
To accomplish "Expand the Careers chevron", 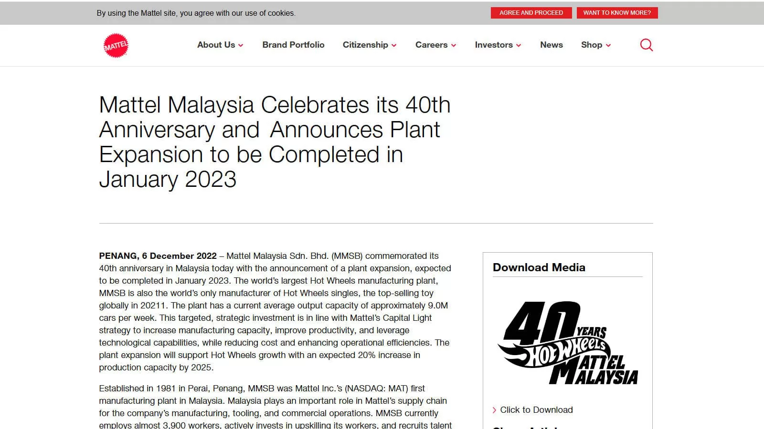I will click(454, 45).
